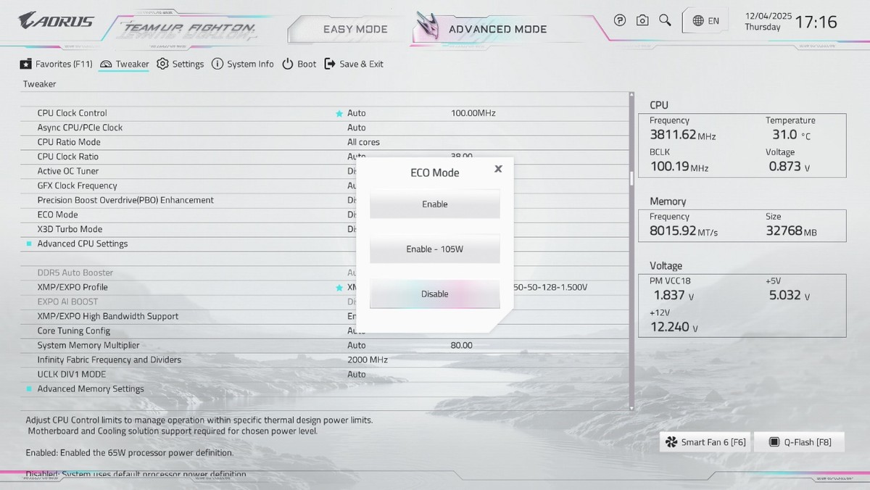This screenshot has height=490, width=870.
Task: Take a screenshot with camera icon
Action: click(642, 20)
